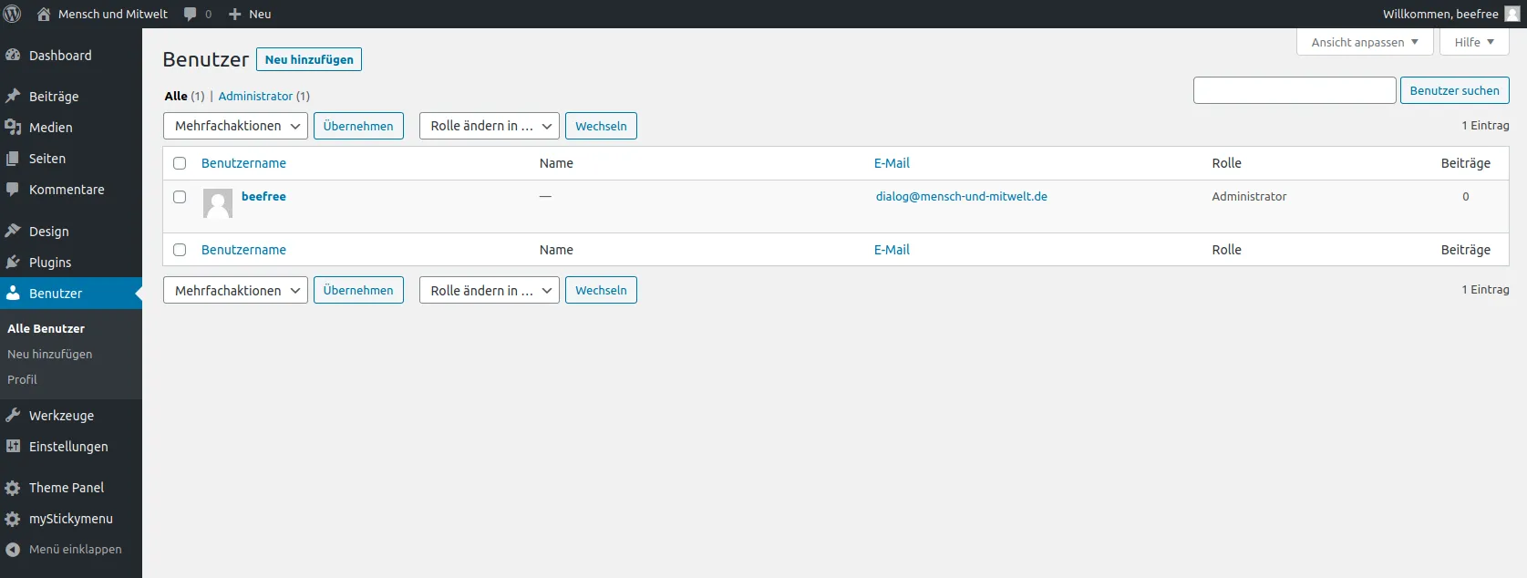
Task: Sort by E-Mail in table header
Action: tap(892, 163)
